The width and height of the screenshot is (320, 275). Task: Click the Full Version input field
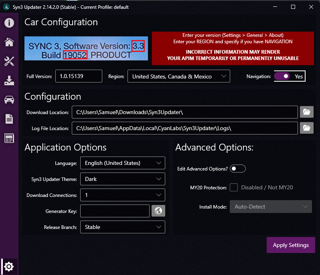79,76
